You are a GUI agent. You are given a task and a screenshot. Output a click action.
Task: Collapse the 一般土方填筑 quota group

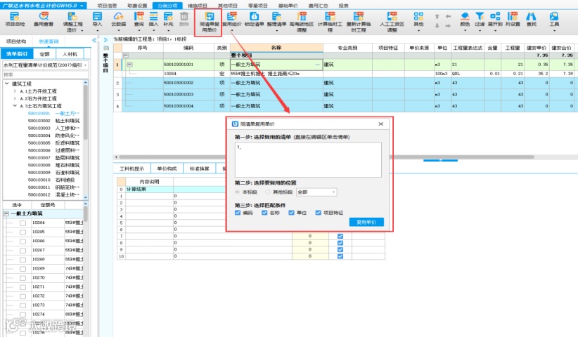6,213
